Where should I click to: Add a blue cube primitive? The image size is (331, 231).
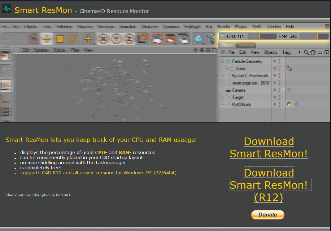click(x=199, y=39)
